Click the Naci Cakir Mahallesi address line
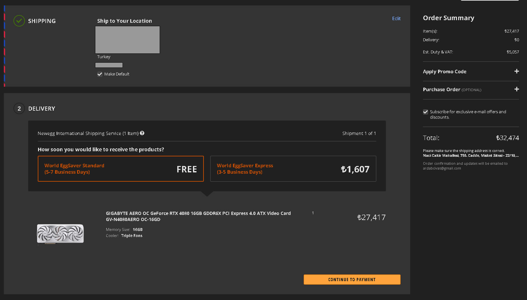The height and width of the screenshot is (300, 527). (x=471, y=155)
